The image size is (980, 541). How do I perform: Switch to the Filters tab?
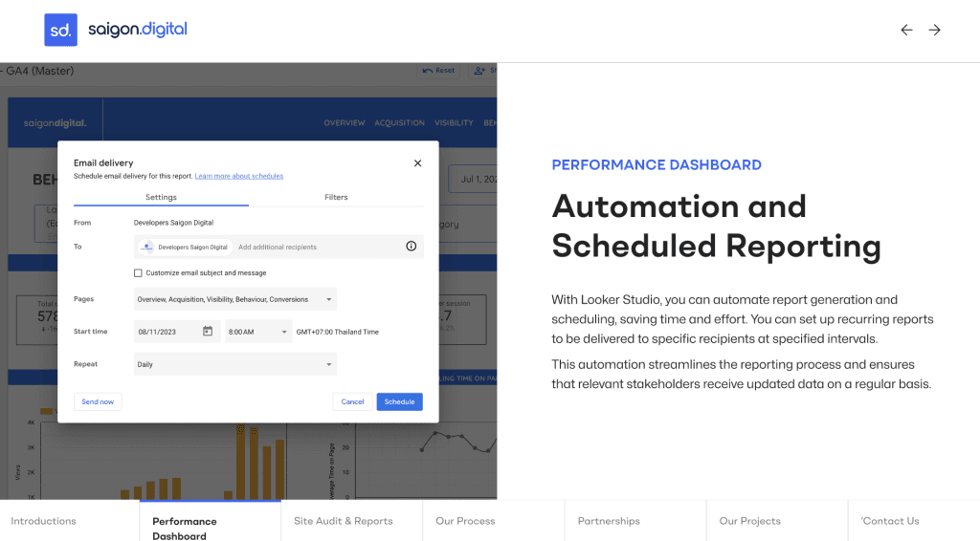pyautogui.click(x=336, y=197)
